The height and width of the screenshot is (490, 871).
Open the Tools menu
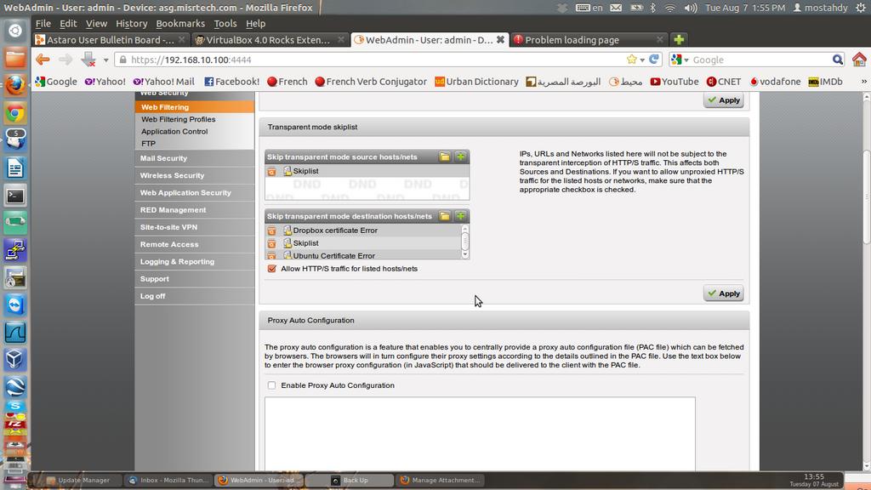225,23
